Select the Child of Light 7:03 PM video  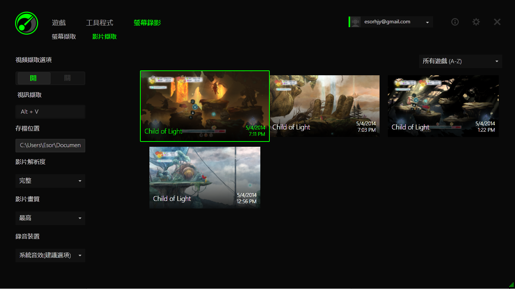tap(325, 106)
